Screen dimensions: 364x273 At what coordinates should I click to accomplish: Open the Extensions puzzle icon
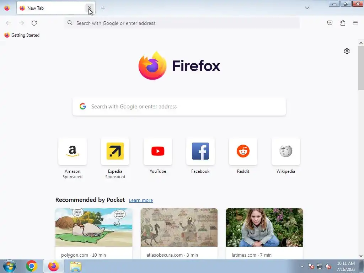point(343,23)
